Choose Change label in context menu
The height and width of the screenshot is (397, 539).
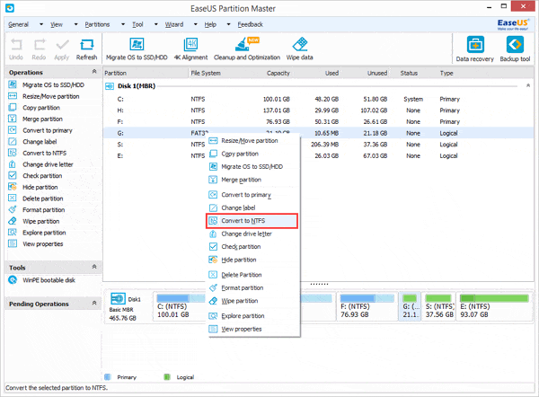pos(253,207)
